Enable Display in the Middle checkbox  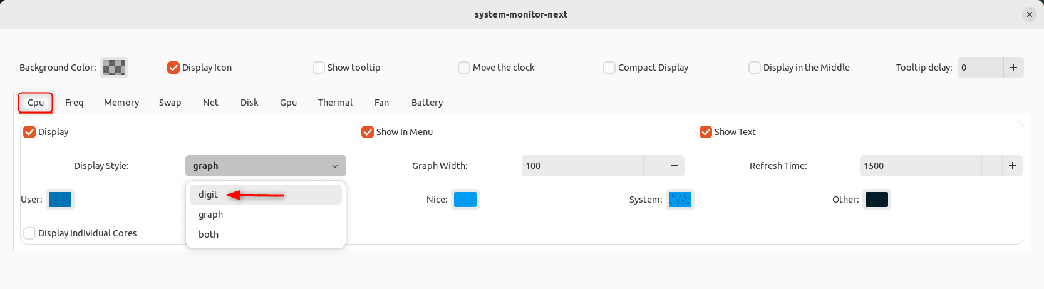click(x=755, y=68)
